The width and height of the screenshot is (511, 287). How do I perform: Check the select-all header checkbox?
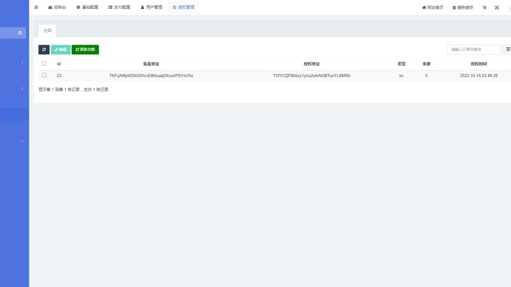click(44, 63)
